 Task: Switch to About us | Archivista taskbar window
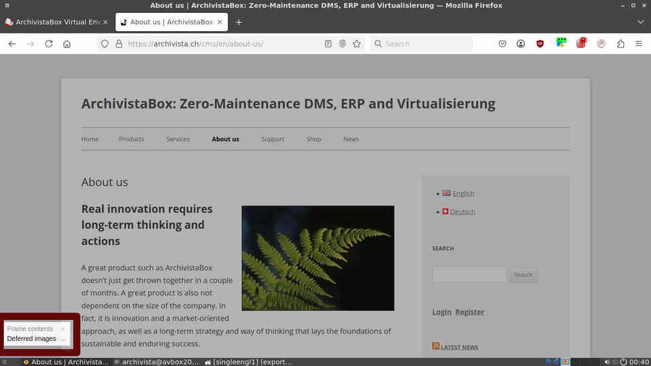click(66, 362)
